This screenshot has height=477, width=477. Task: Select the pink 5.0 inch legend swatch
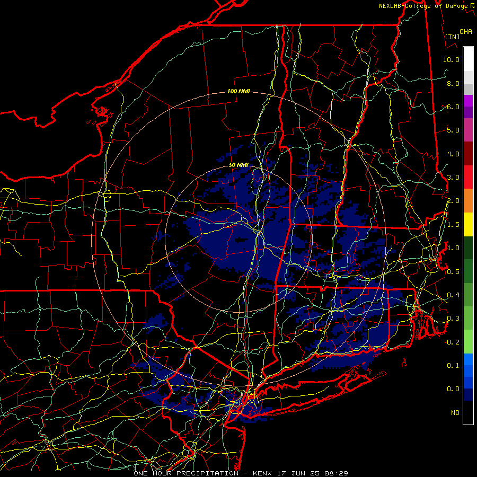pyautogui.click(x=468, y=130)
